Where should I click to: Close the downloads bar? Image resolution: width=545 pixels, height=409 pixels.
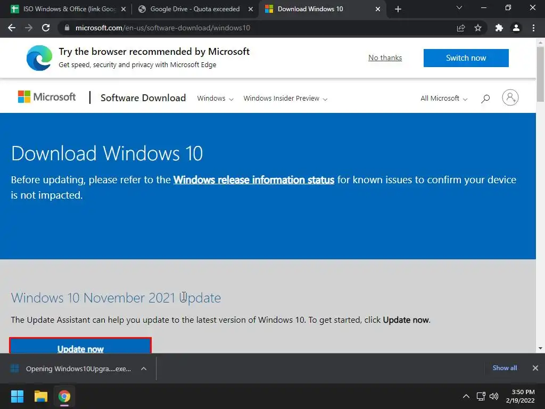click(535, 368)
